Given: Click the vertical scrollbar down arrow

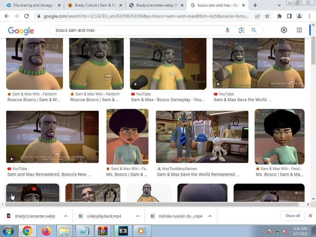Looking at the screenshot, I should [x=313, y=199].
